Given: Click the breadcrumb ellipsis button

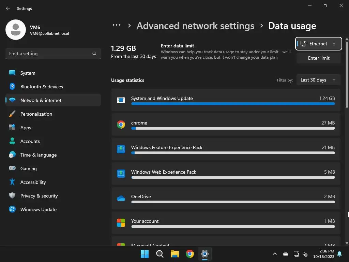Looking at the screenshot, I should 117,25.
